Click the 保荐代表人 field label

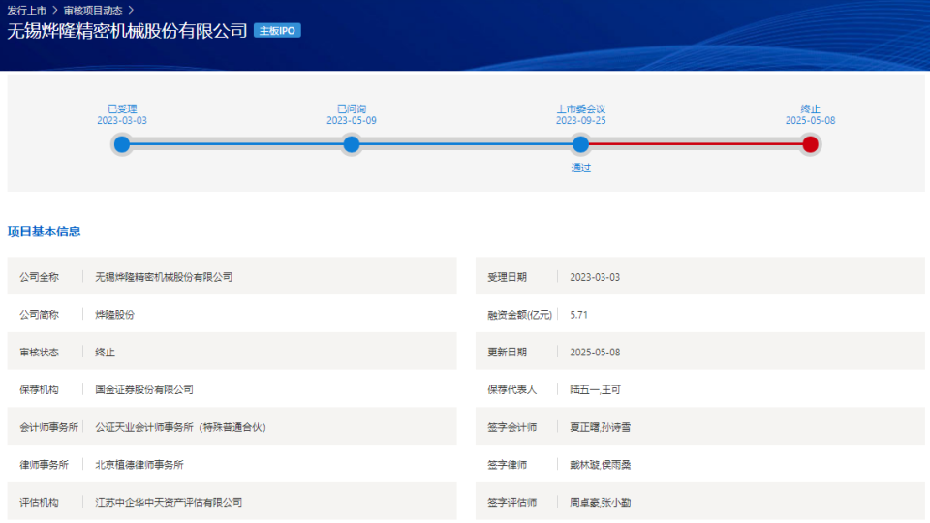click(x=511, y=389)
